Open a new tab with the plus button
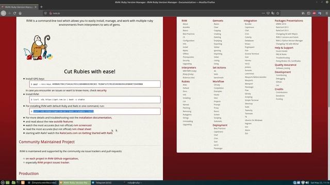Viewport: 330px width, 185px height. click(41, 7)
